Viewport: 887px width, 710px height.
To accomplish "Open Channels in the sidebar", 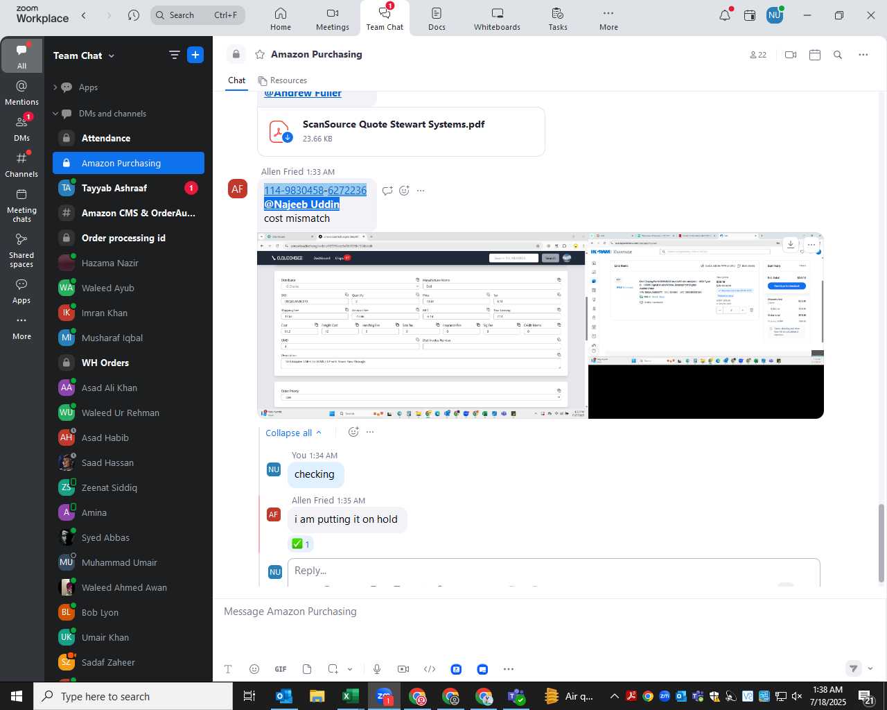I will pos(21,164).
